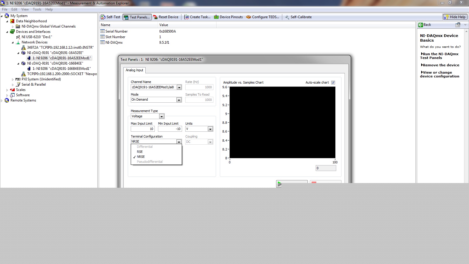Click Name column header
This screenshot has height=264, width=469.
(129, 25)
